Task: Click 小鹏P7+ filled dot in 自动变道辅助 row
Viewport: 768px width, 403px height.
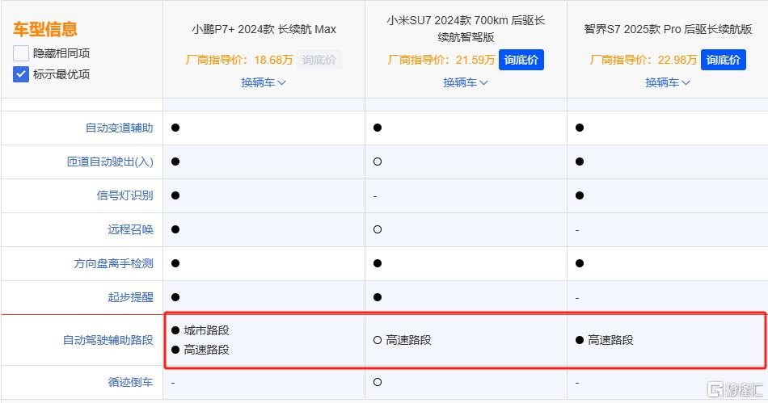Action: click(x=175, y=128)
